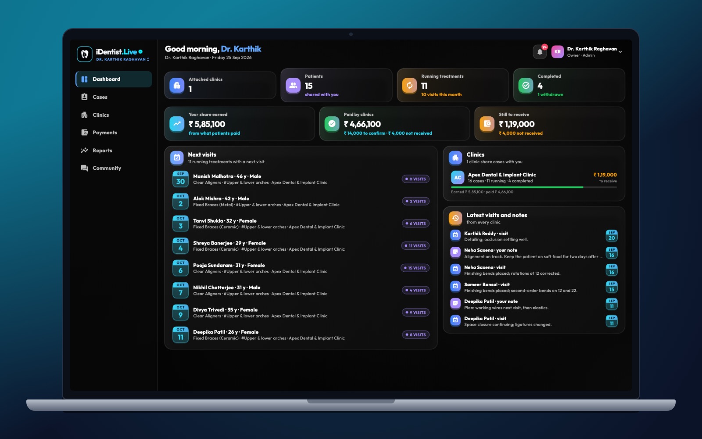Click the Running treatments refresh icon
Image resolution: width=702 pixels, height=439 pixels.
(x=409, y=86)
